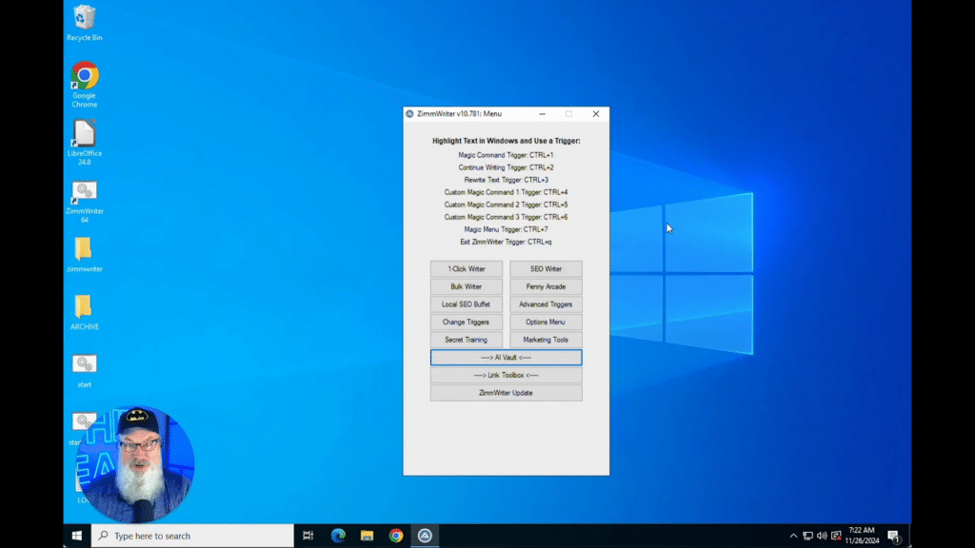Select the Google Chrome desktop shortcut

point(85,85)
